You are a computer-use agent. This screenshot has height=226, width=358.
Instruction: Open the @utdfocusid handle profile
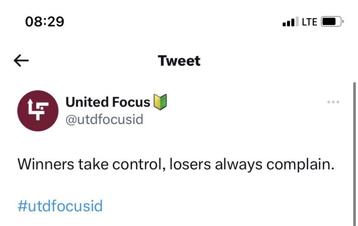click(104, 119)
